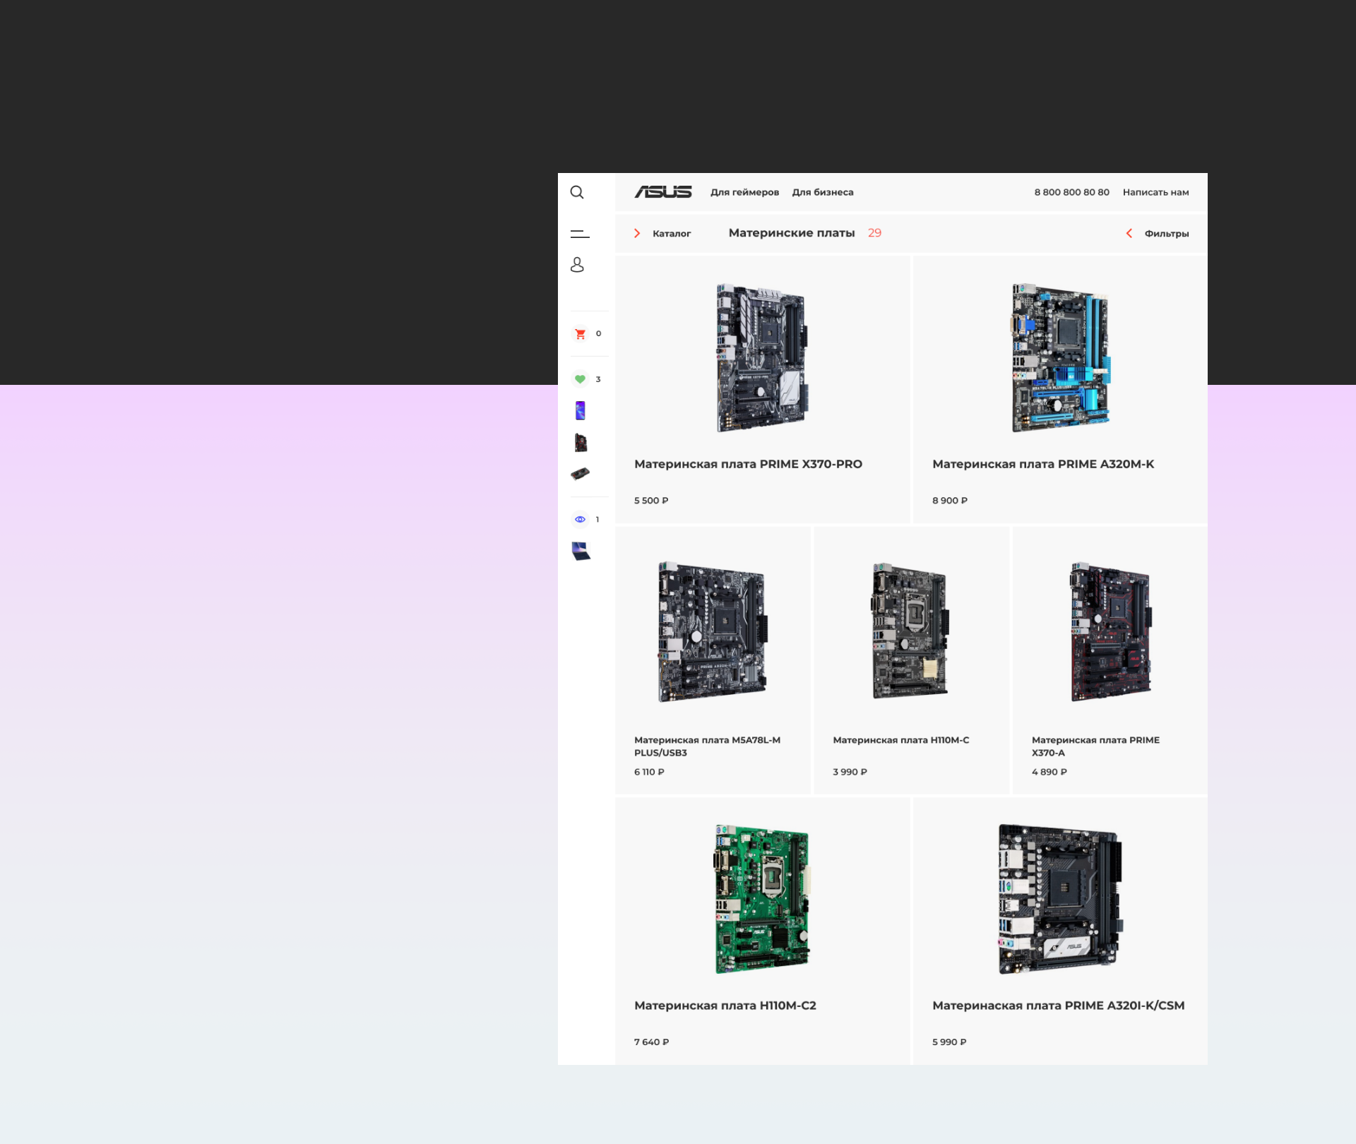This screenshot has width=1356, height=1144.
Task: Open the favorited graphics card thumbnail
Action: 580,473
